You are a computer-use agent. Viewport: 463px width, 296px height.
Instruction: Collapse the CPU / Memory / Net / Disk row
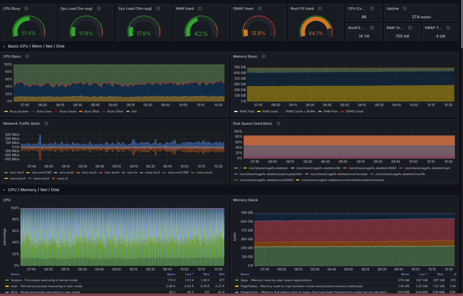pos(4,190)
